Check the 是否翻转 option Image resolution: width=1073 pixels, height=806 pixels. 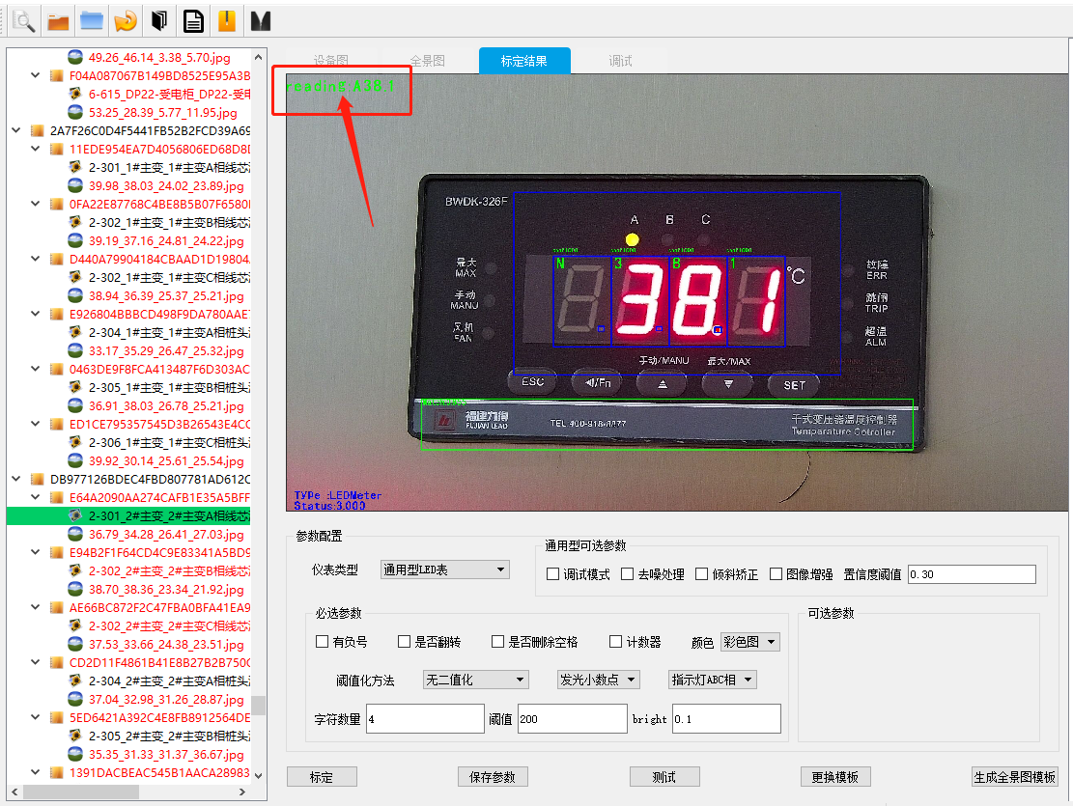405,642
